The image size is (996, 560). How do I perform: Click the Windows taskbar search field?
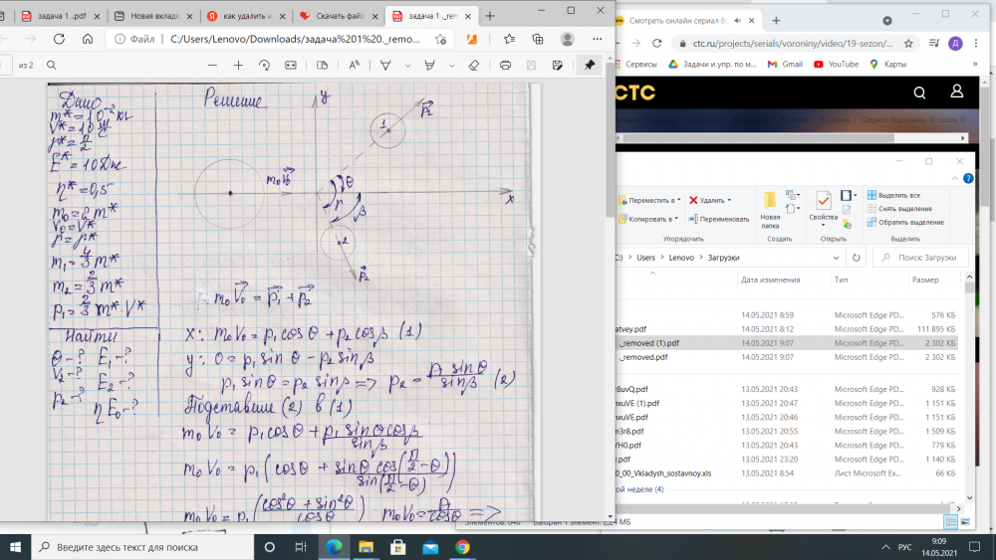pos(139,547)
